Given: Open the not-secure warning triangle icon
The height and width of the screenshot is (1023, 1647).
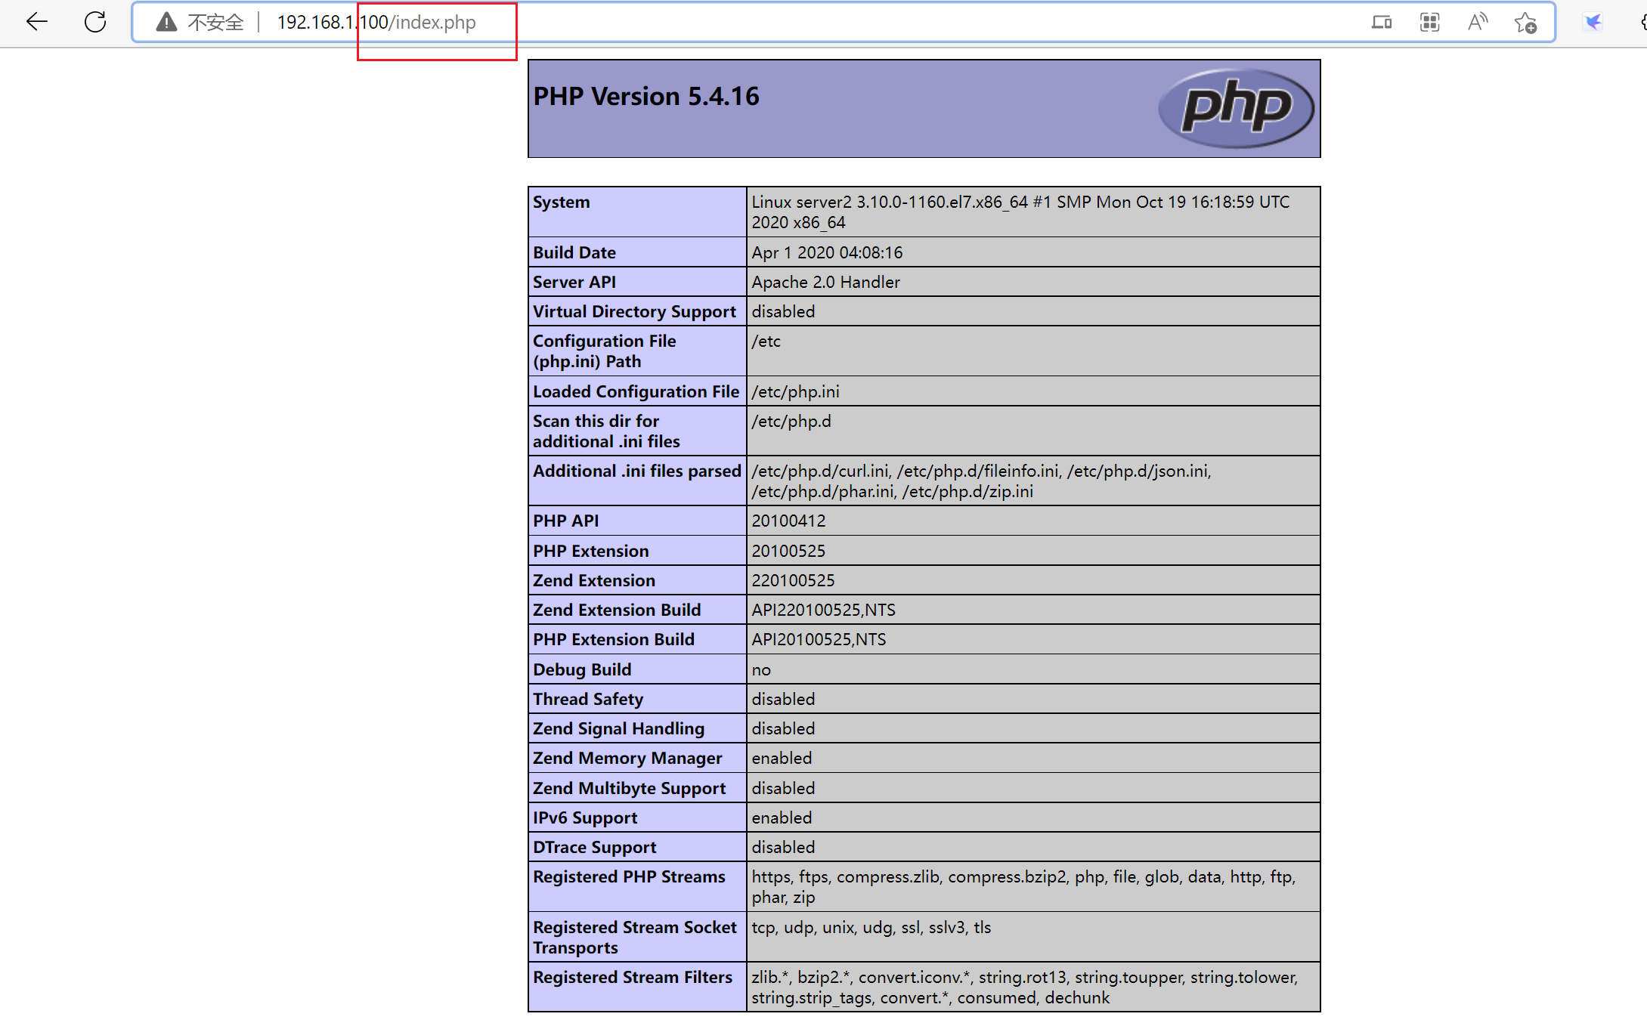Looking at the screenshot, I should 166,23.
